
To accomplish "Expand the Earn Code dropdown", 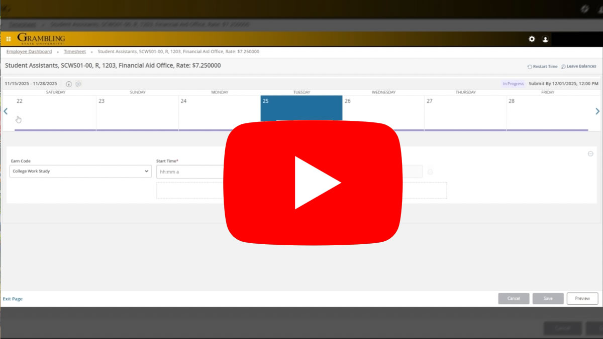I will (x=80, y=172).
